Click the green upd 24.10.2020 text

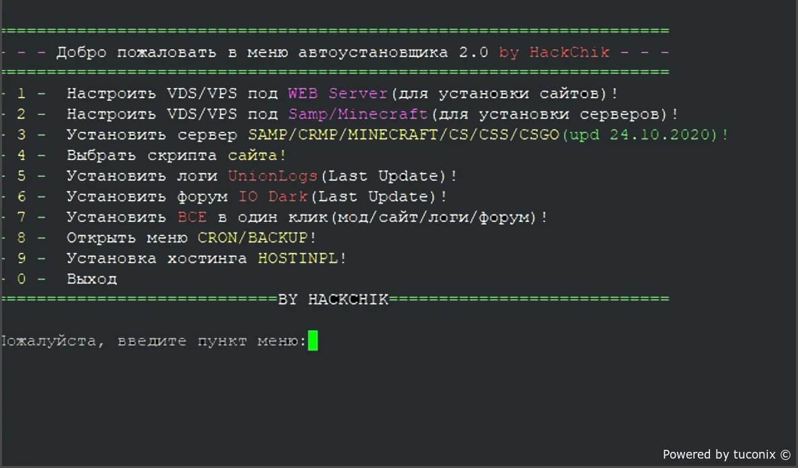pos(638,135)
